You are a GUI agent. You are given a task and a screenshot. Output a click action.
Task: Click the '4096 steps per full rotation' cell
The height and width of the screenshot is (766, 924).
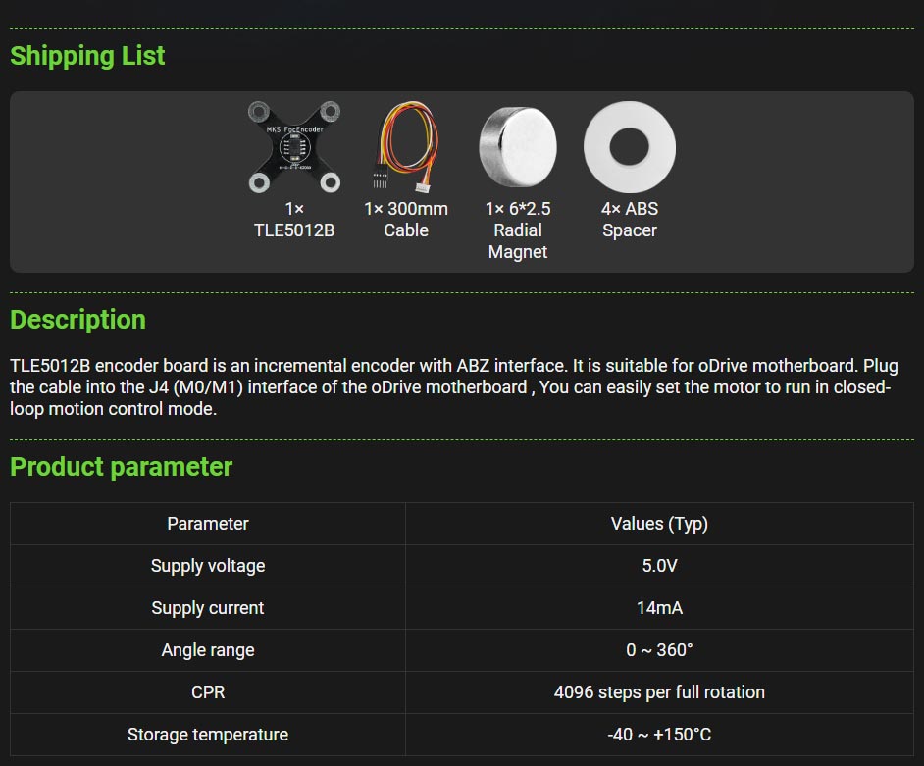659,692
